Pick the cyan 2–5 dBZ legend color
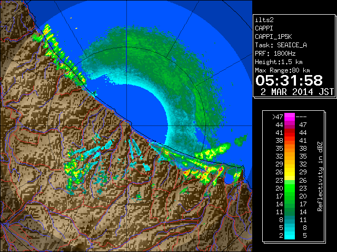The image size is (337, 252). (290, 235)
